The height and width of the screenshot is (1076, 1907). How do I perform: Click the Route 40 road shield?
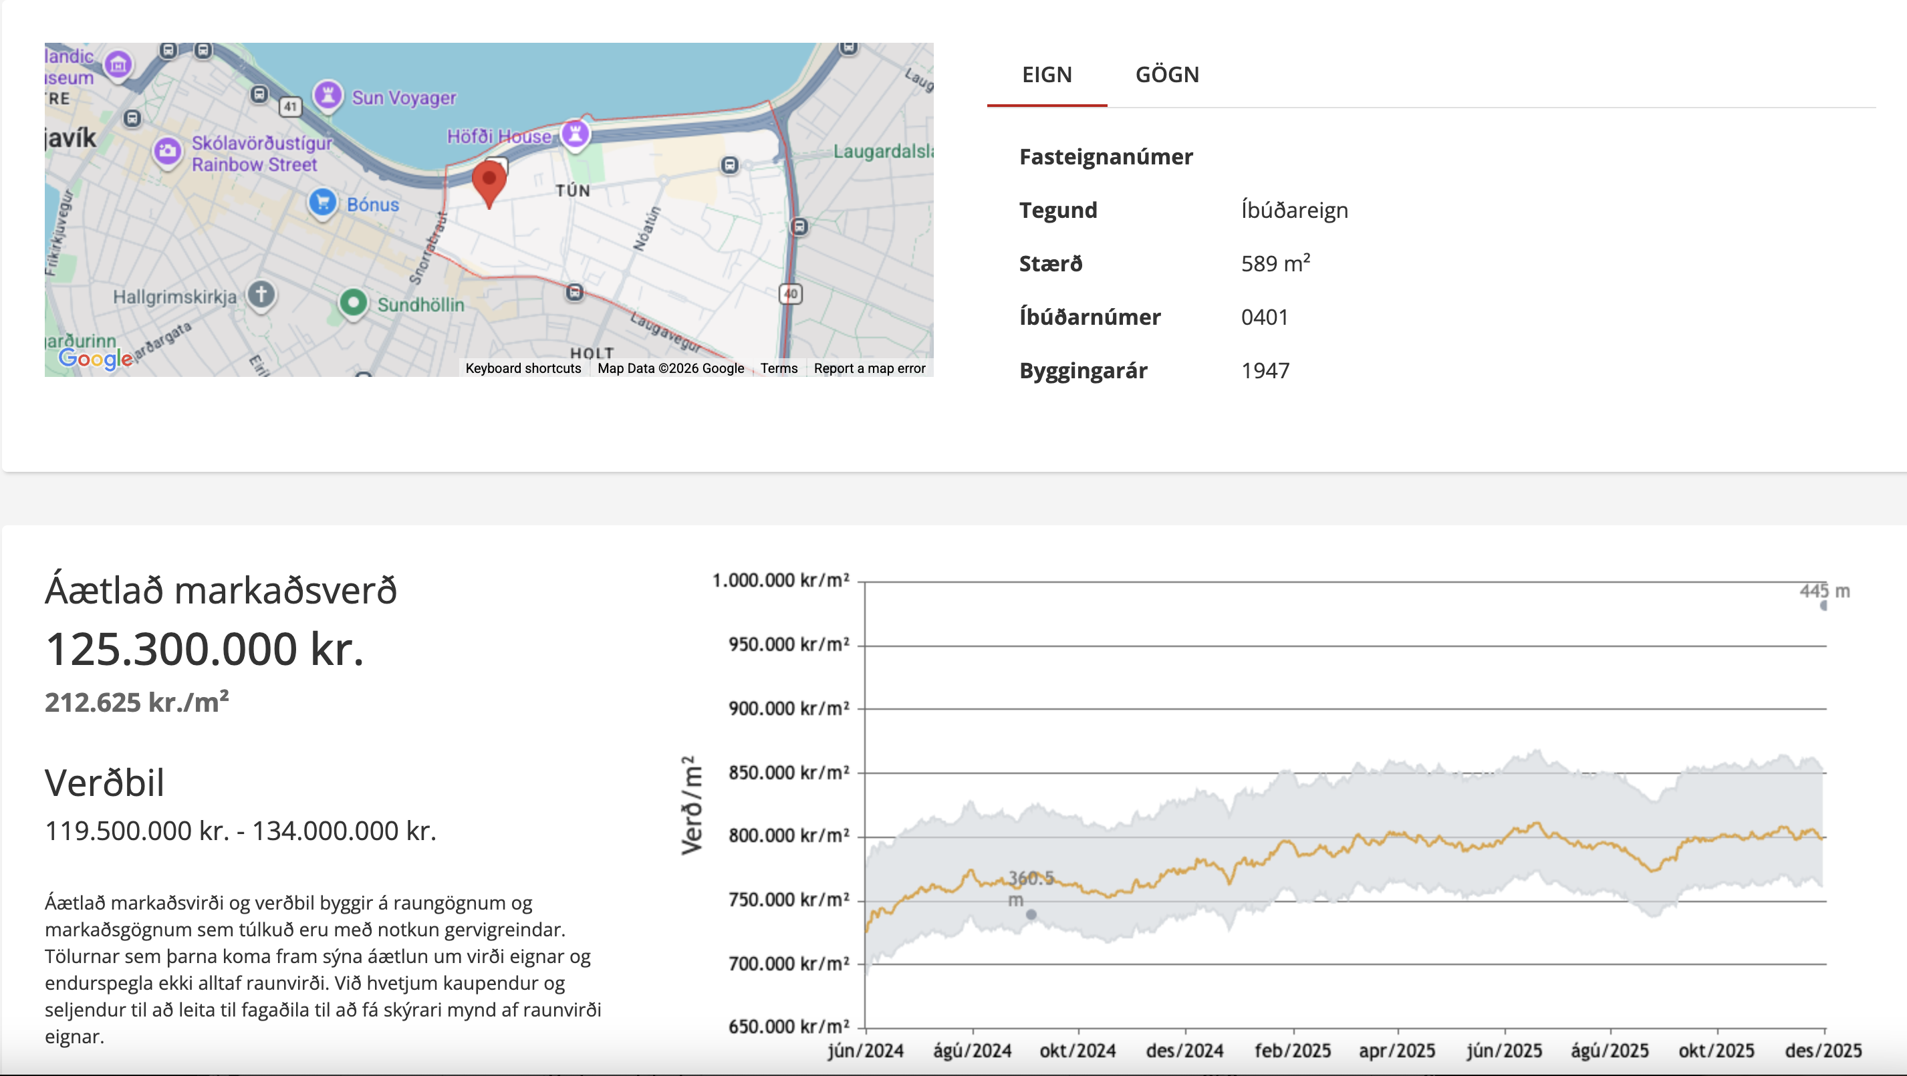tap(790, 294)
